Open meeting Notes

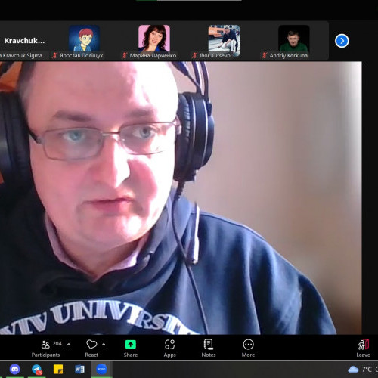[x=209, y=349]
